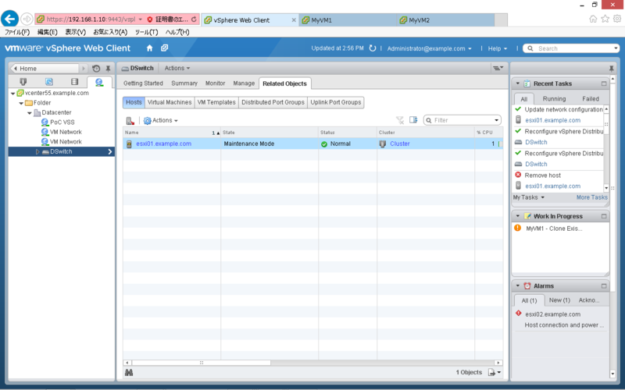Click the browser home icon
Viewport: 625px width, 390px height.
593,19
